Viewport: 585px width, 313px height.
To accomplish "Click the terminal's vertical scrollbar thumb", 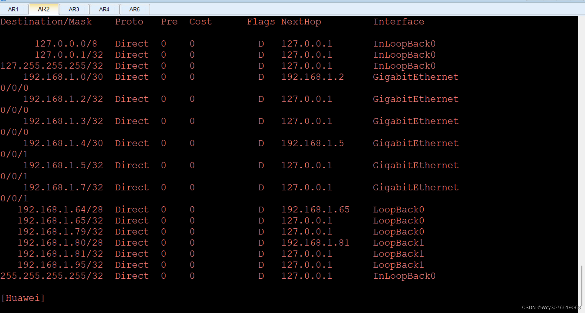I will (581, 286).
